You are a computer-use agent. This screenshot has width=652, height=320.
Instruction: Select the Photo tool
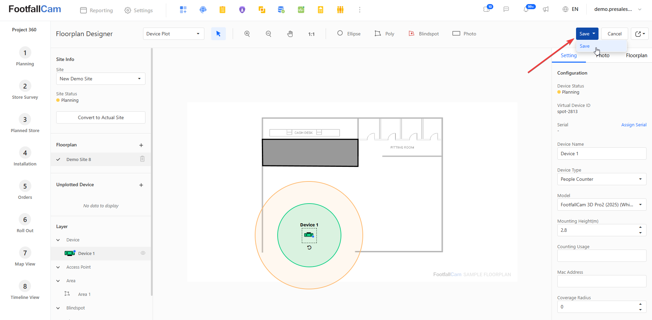coord(464,34)
